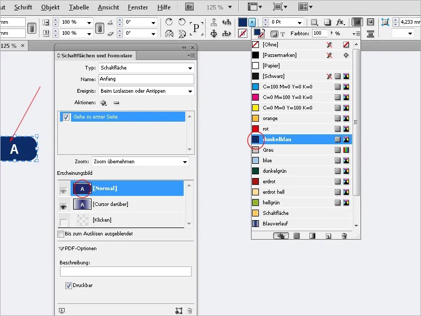Click the Name field containing Anfang

point(146,80)
